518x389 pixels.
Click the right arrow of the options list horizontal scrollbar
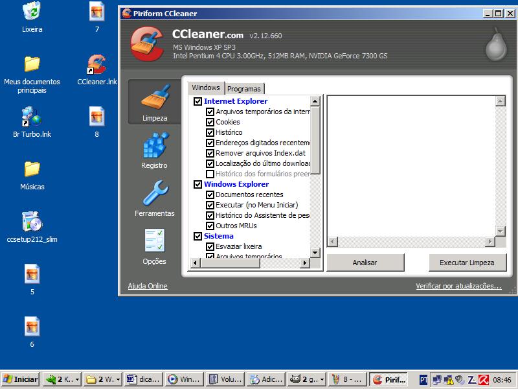(x=305, y=263)
